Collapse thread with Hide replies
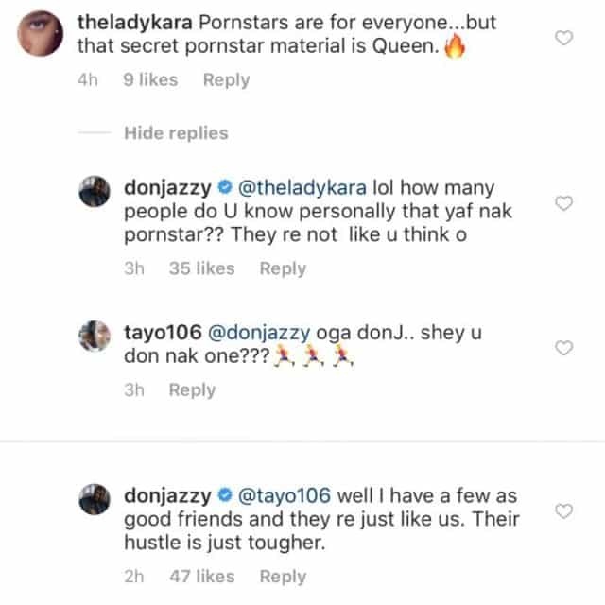The image size is (605, 605). (x=176, y=133)
